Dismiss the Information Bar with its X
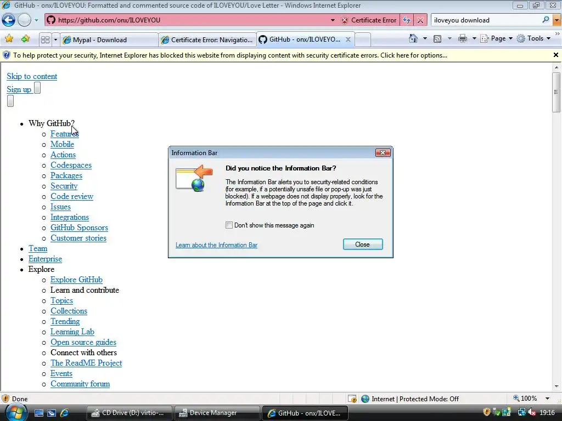 coord(555,55)
